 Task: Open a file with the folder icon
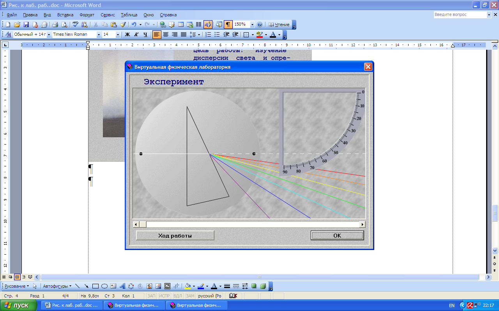tap(17, 24)
